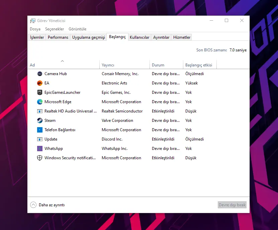
Task: Open the Seçenekler menu
Action: coord(55,29)
